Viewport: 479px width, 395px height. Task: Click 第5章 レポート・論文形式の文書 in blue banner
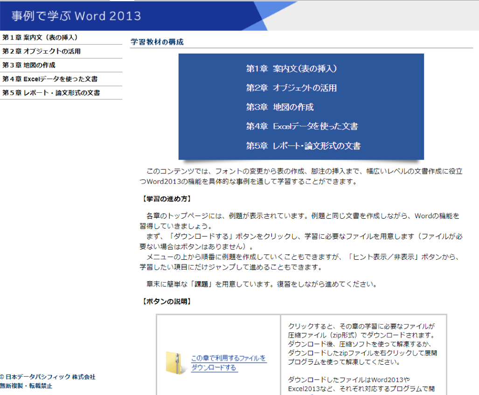(303, 146)
